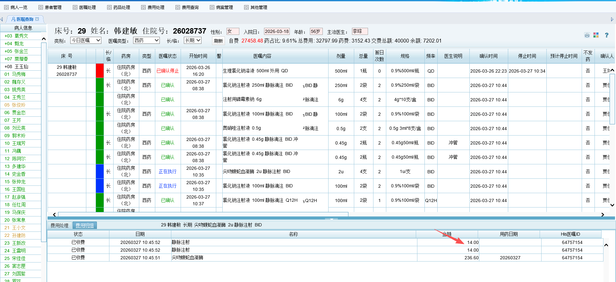Click the colored grid icon beside the printer
This screenshot has width=616, height=282.
tap(596, 35)
